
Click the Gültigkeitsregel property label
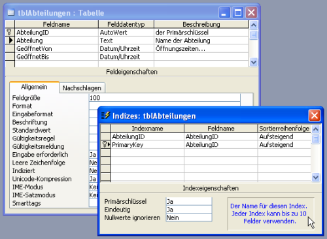33,138
